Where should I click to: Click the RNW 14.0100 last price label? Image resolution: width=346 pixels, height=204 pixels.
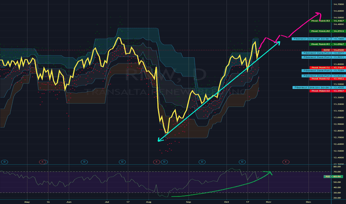pyautogui.click(x=333, y=50)
